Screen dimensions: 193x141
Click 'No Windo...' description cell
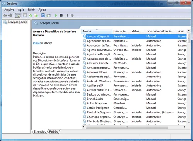(x=121, y=63)
